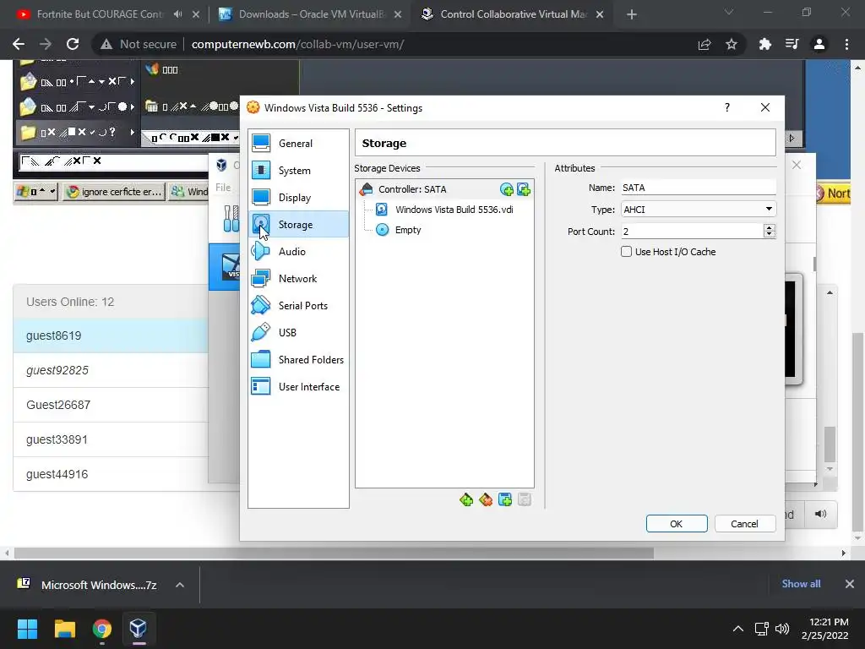Open the Microsoft Windows....7z download item

[x=88, y=585]
